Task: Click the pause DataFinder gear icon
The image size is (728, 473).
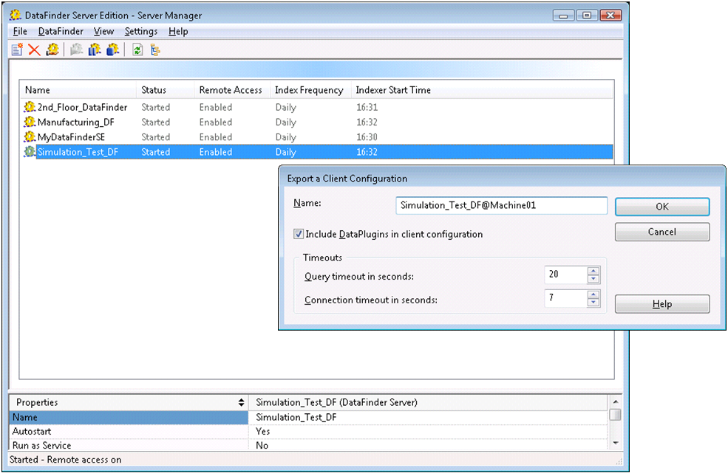Action: tap(94, 49)
